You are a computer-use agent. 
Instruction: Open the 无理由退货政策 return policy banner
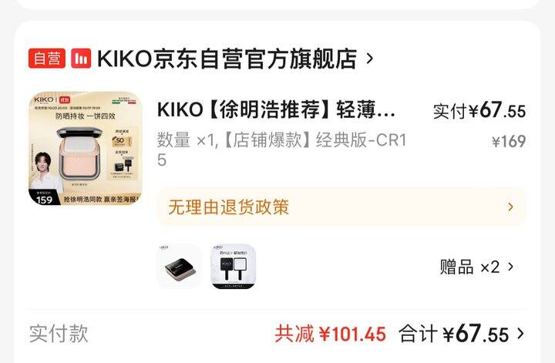click(341, 207)
